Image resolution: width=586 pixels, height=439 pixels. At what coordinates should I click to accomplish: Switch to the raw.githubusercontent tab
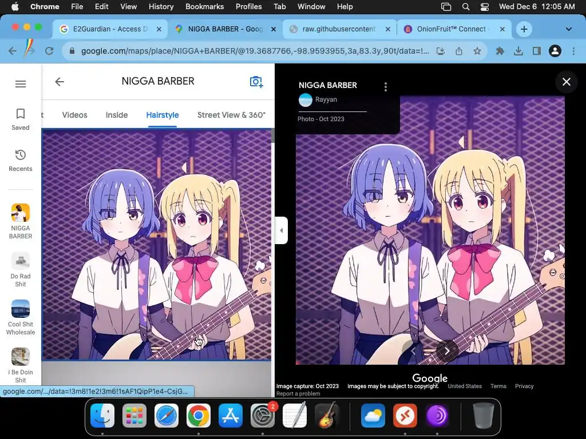click(x=339, y=29)
